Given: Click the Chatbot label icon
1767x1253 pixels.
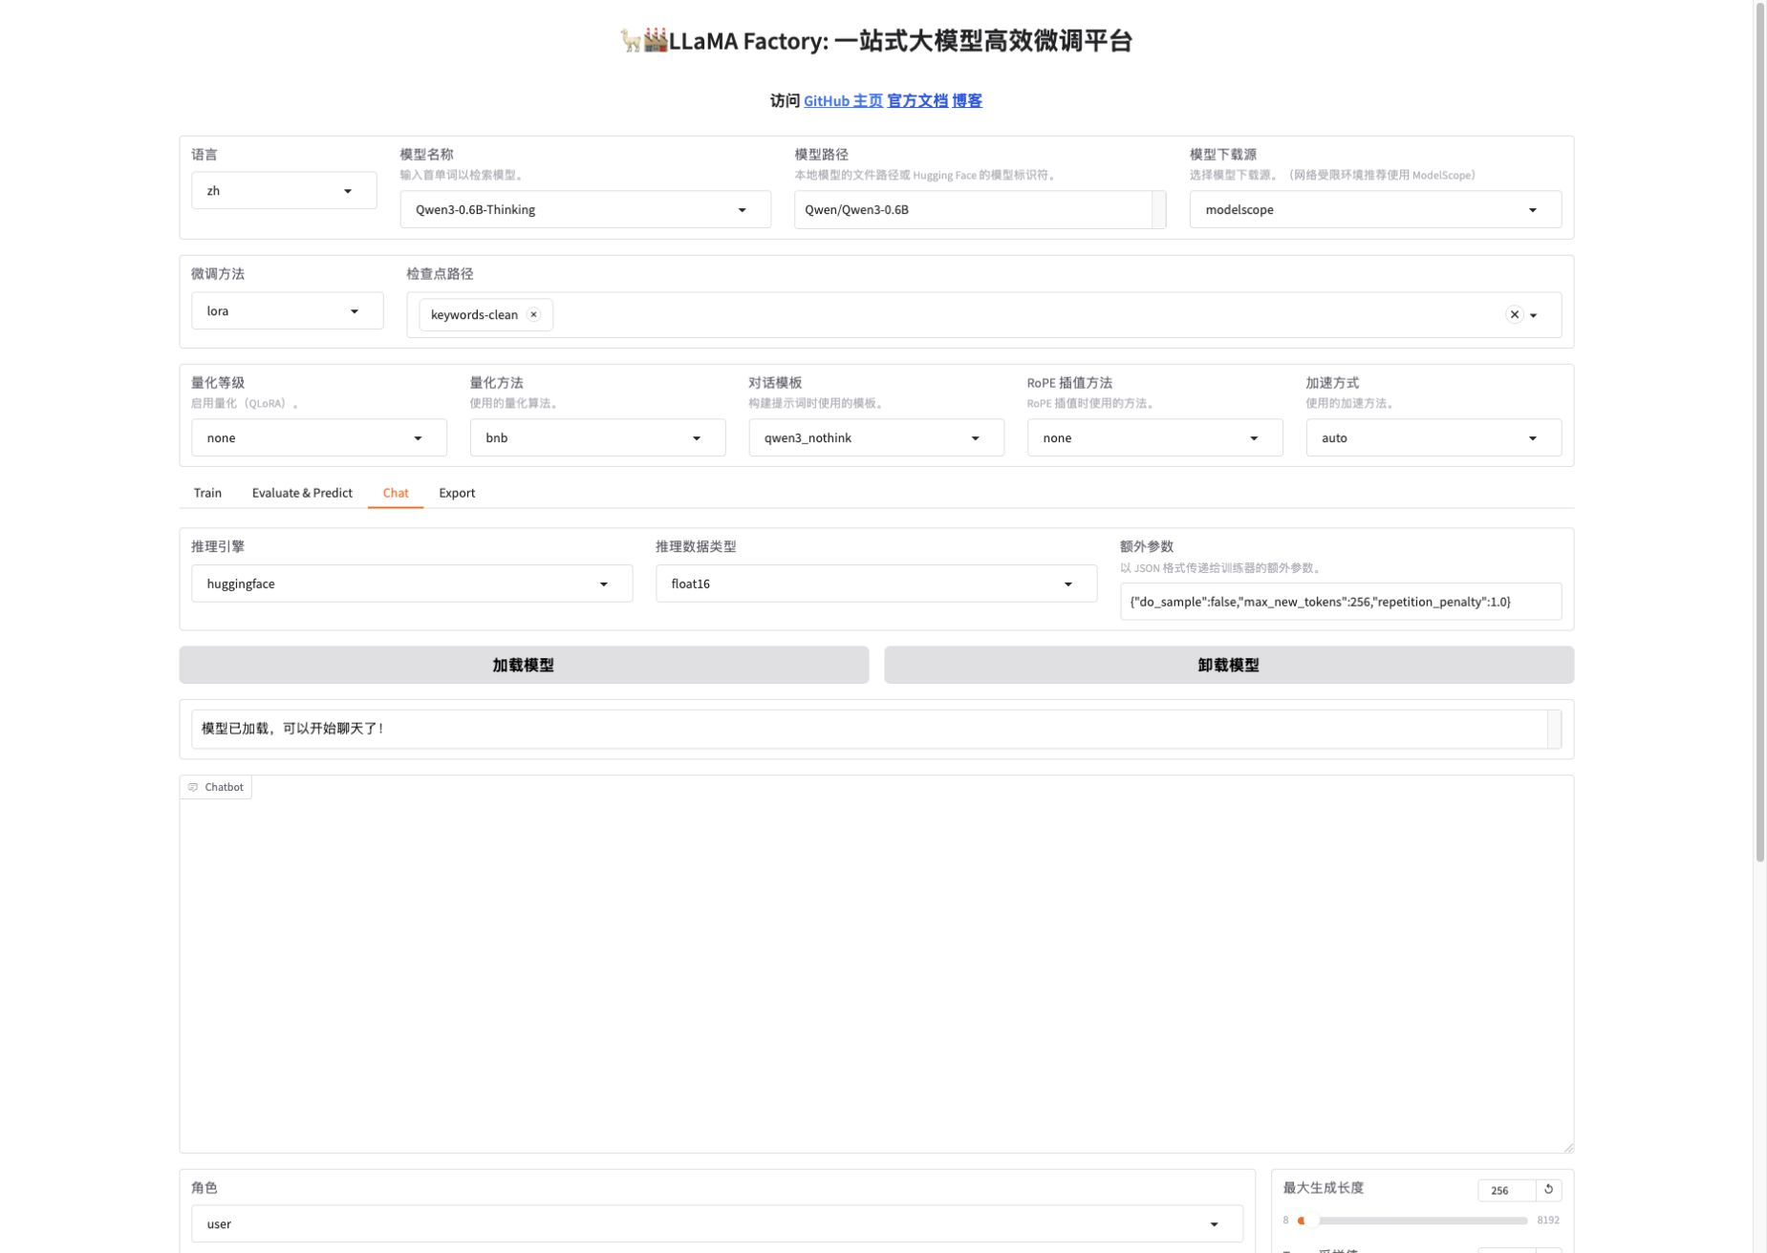Looking at the screenshot, I should (x=193, y=787).
